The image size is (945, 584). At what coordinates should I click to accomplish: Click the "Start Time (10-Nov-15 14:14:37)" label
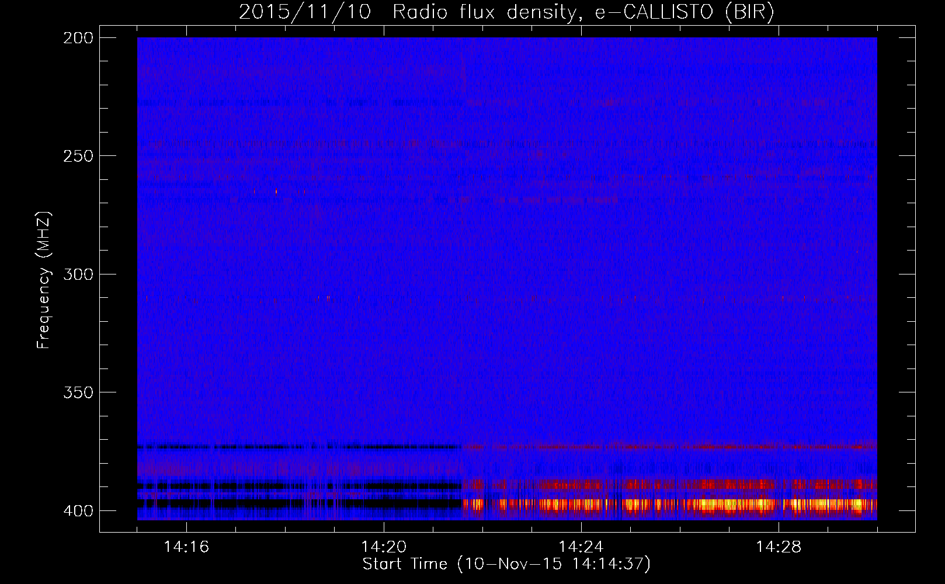tap(506, 564)
